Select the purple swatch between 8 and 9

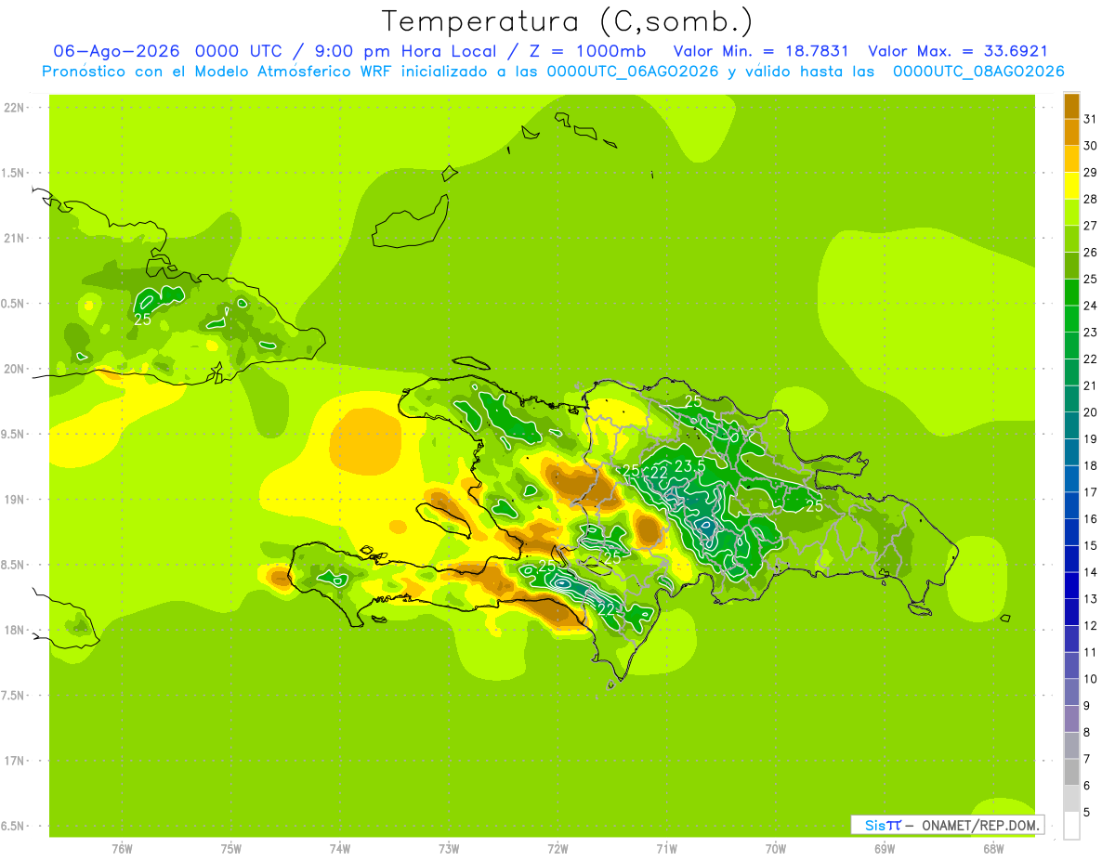[x=1071, y=719]
